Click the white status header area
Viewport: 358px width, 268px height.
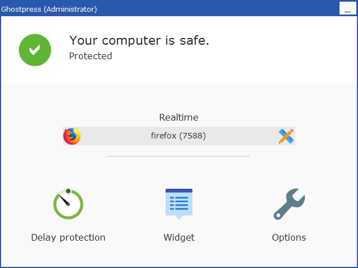(179, 50)
